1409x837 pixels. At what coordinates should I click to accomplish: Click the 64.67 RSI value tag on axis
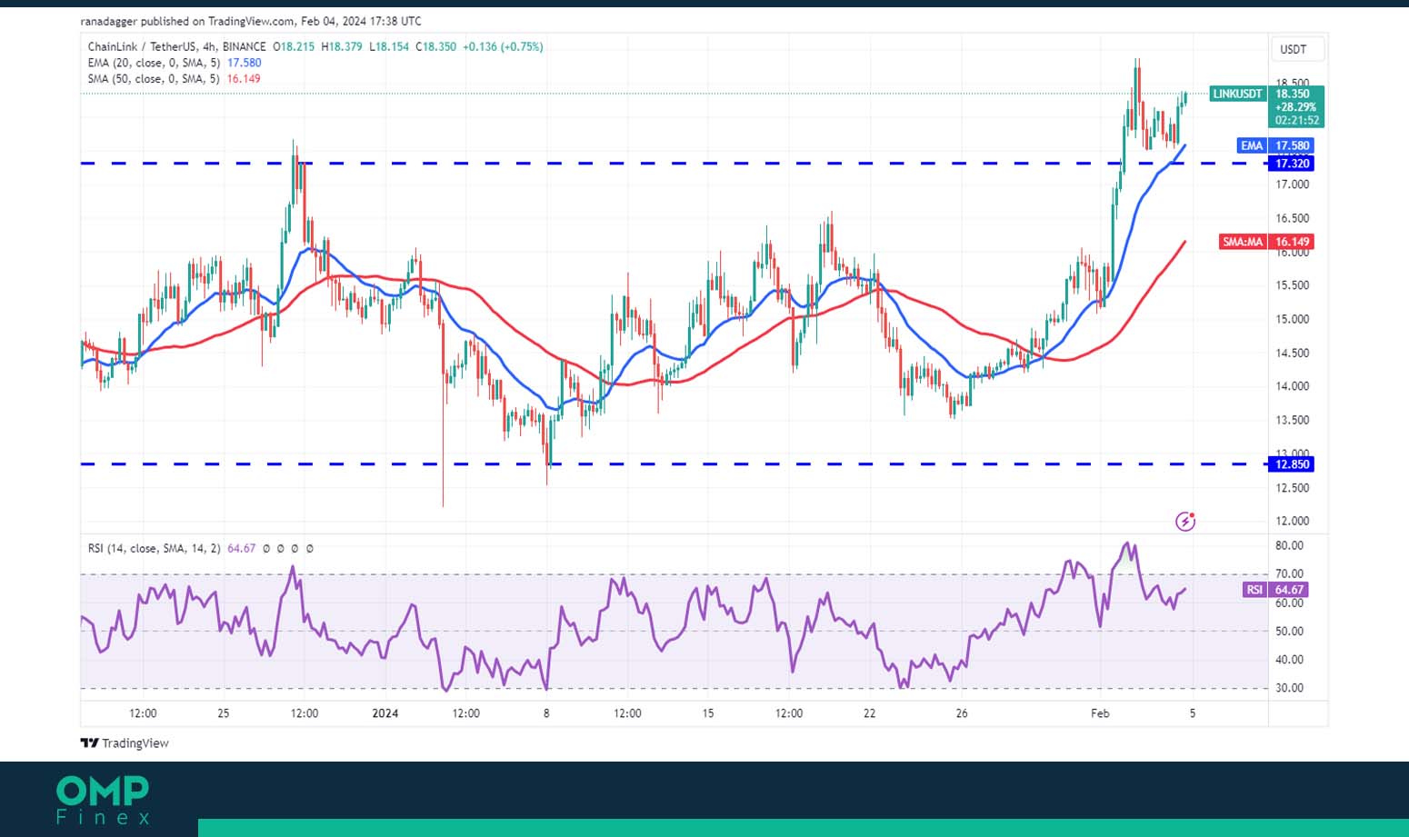pyautogui.click(x=1289, y=590)
